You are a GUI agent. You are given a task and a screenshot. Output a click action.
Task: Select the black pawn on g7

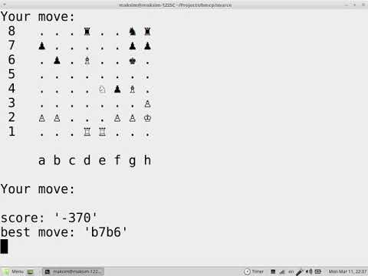point(132,46)
